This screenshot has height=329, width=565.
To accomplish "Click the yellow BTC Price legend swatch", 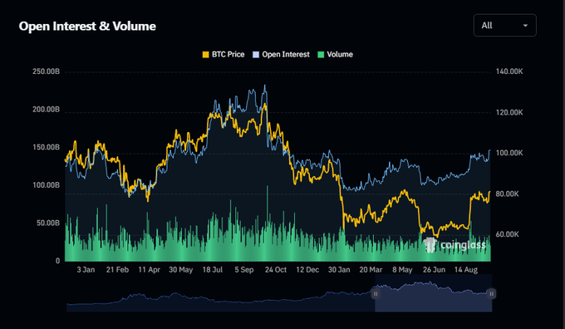I will coord(205,55).
